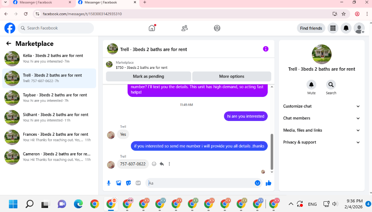Open the Trell conversation header title
Image resolution: width=372 pixels, height=212 pixels.
[153, 49]
